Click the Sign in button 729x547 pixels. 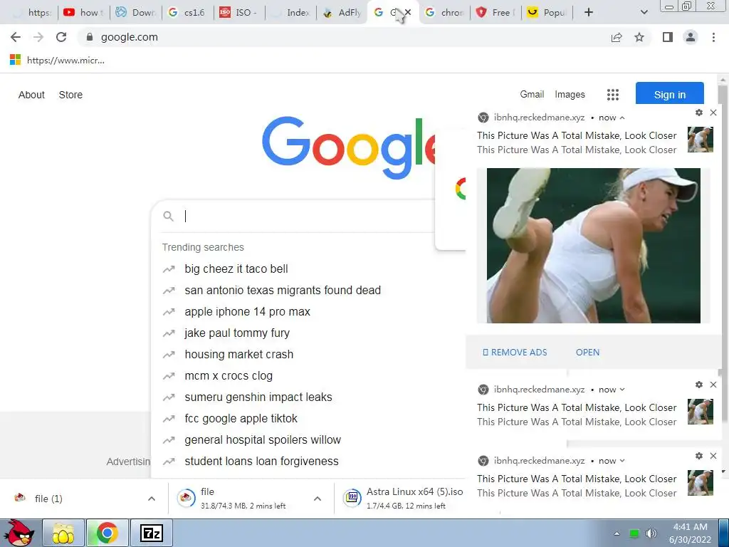[x=669, y=95]
